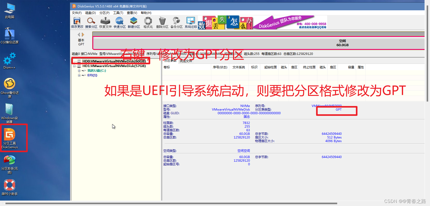Viewport: 430px width, 206px height.
Task: Select EFI(1) partition in tree
Action: pos(92,75)
